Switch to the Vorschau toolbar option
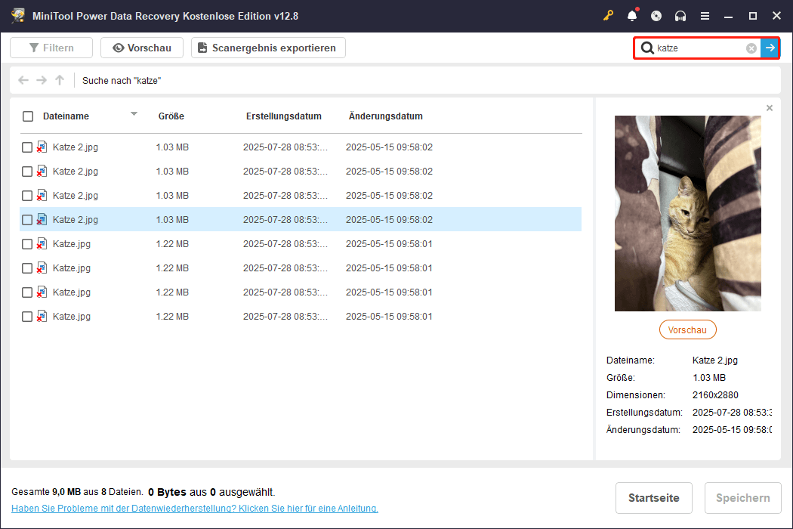The height and width of the screenshot is (529, 793). tap(141, 47)
